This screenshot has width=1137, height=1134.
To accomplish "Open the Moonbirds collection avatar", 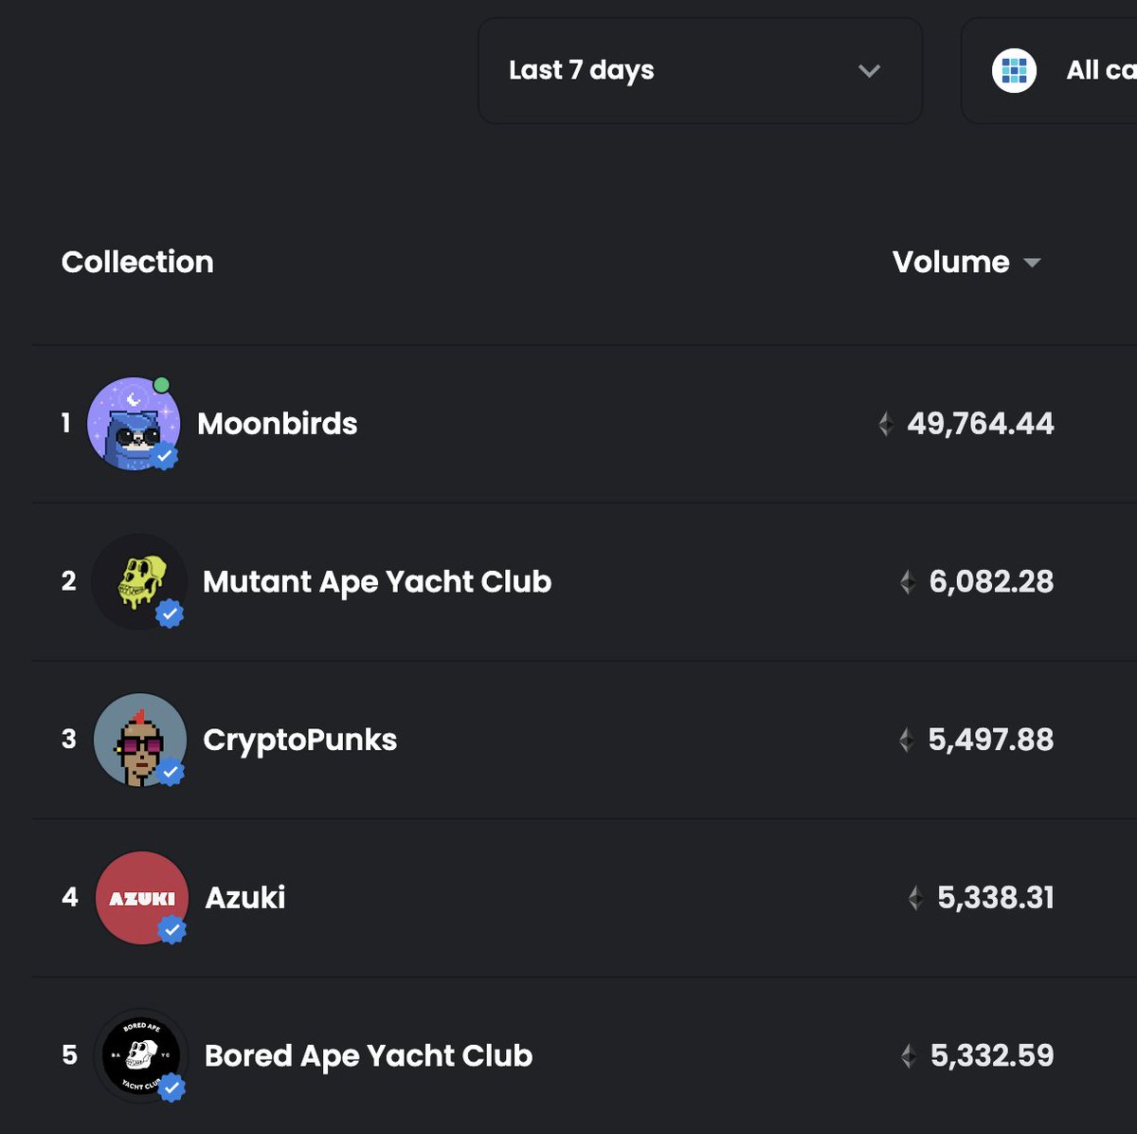I will tap(134, 423).
